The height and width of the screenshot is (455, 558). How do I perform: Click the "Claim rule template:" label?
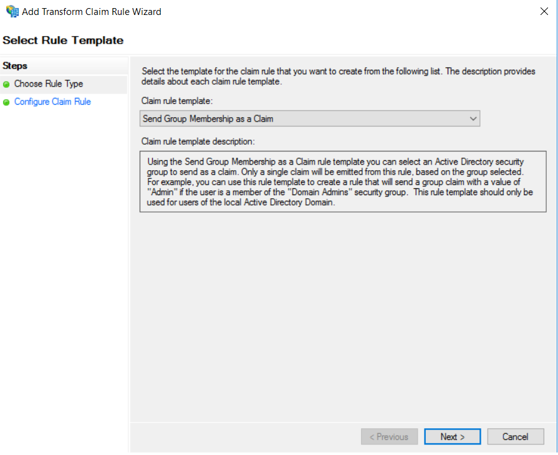(177, 100)
